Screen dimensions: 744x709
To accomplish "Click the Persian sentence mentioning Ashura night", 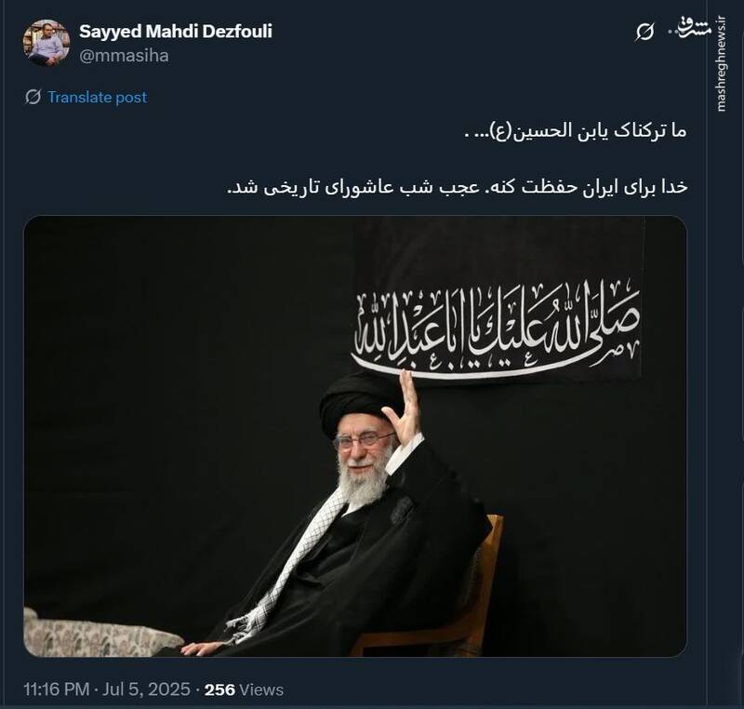I will coord(458,187).
